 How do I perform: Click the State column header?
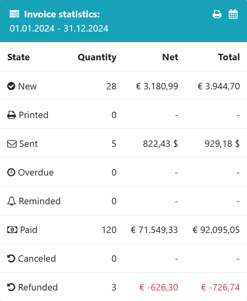coord(19,57)
